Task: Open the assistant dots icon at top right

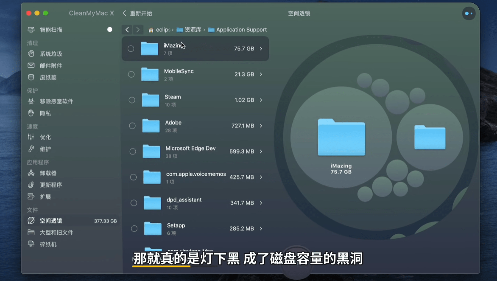Action: click(x=469, y=13)
